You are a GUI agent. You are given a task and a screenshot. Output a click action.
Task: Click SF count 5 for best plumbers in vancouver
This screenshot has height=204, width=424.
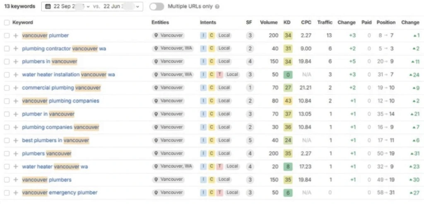click(x=250, y=141)
